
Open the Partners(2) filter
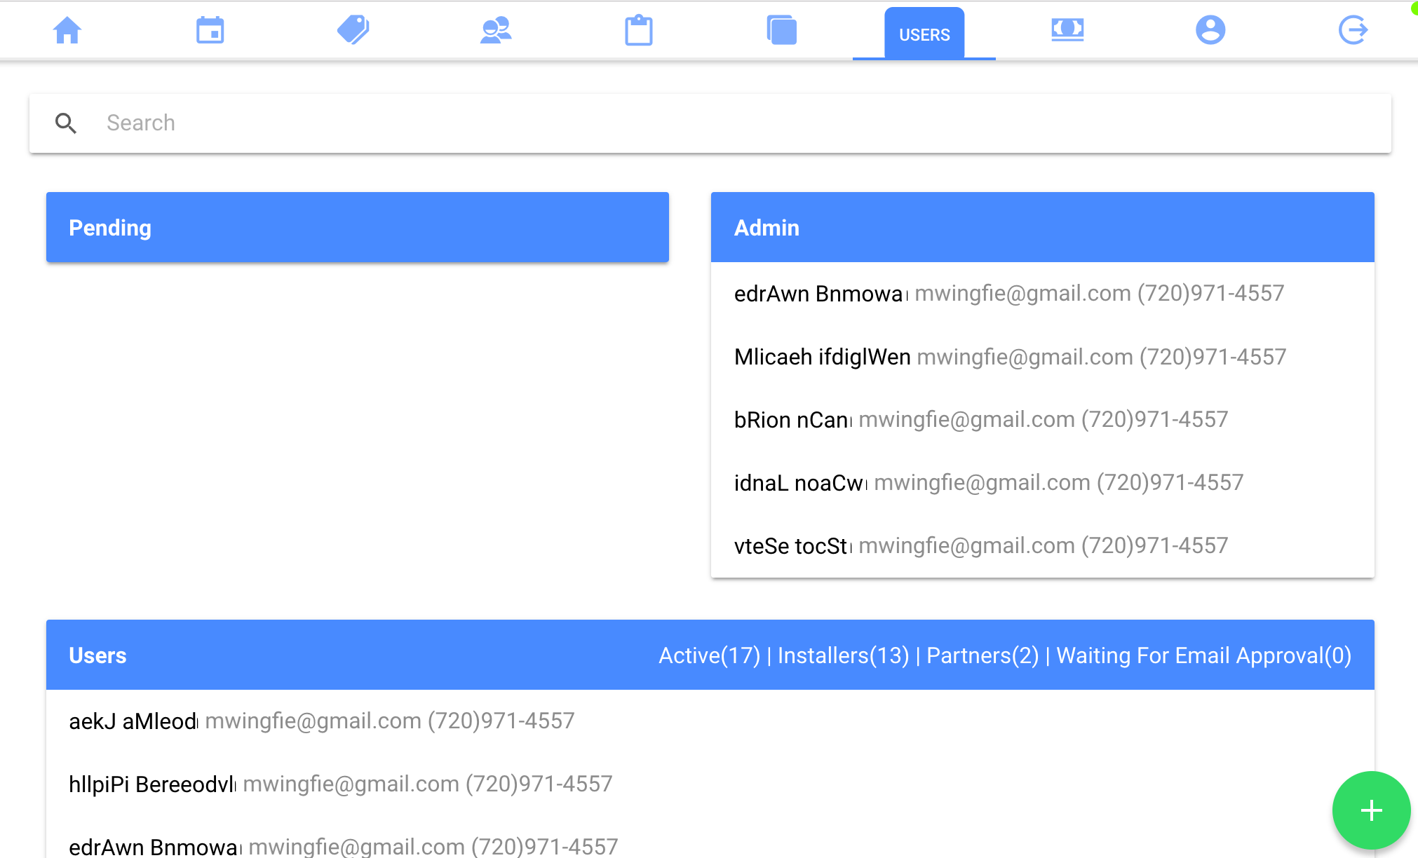tap(983, 655)
